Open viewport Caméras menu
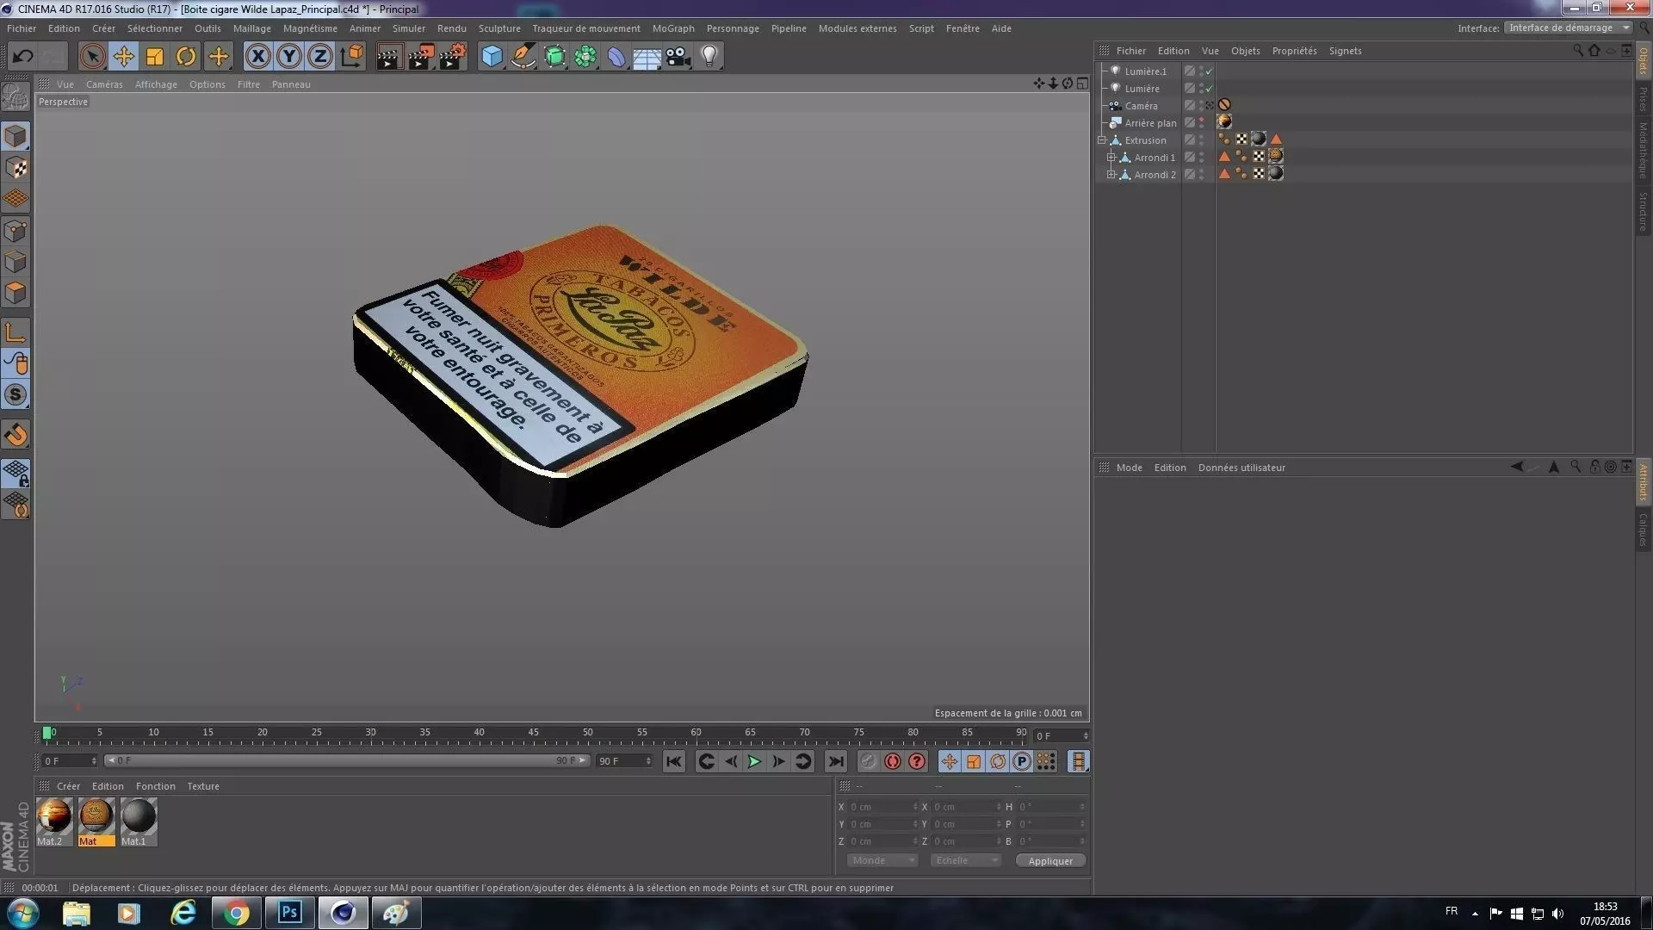The height and width of the screenshot is (930, 1653). coord(104,84)
